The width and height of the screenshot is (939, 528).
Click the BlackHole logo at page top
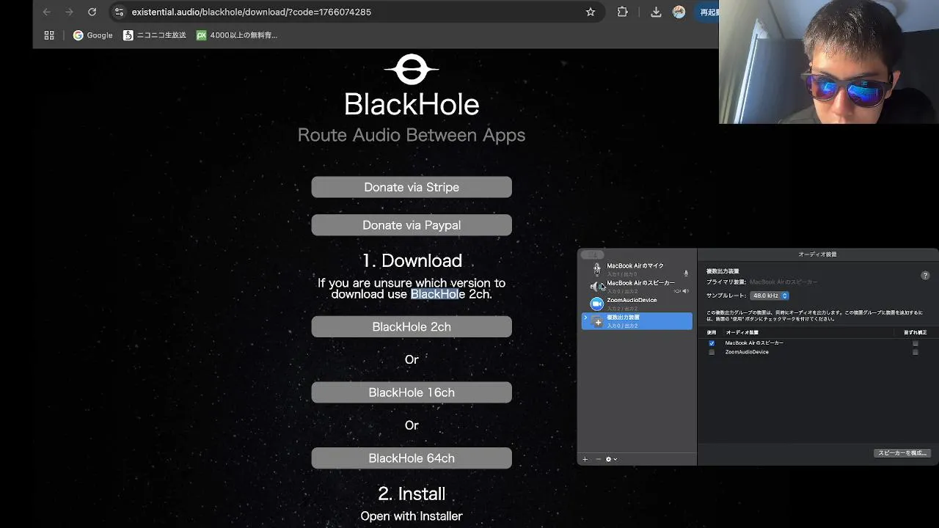[x=412, y=70]
